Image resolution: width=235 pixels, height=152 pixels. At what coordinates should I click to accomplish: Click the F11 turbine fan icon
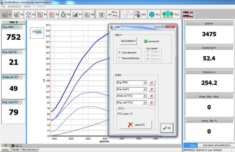point(152,14)
